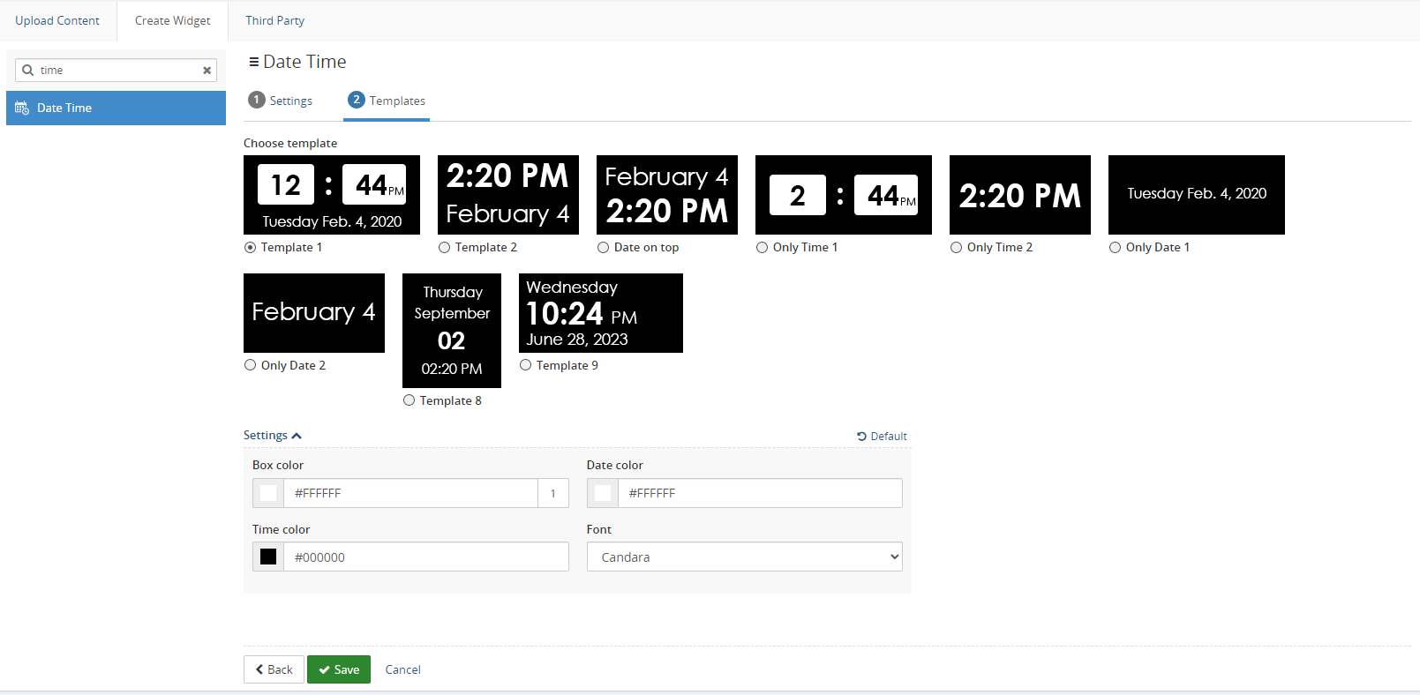Viewport: 1420px width, 695px height.
Task: Select the Template 2 radio button
Action: click(445, 248)
